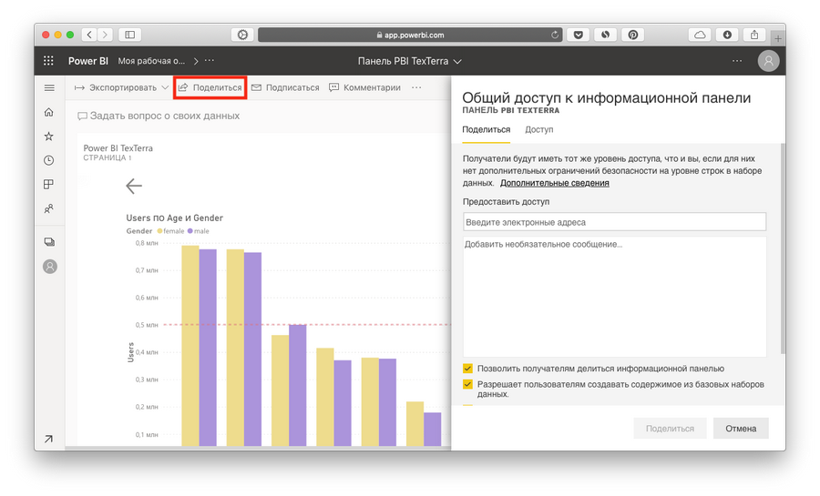Image resolution: width=820 pixels, height=496 pixels.
Task: Click the extension icon next to Pocket
Action: click(x=605, y=35)
